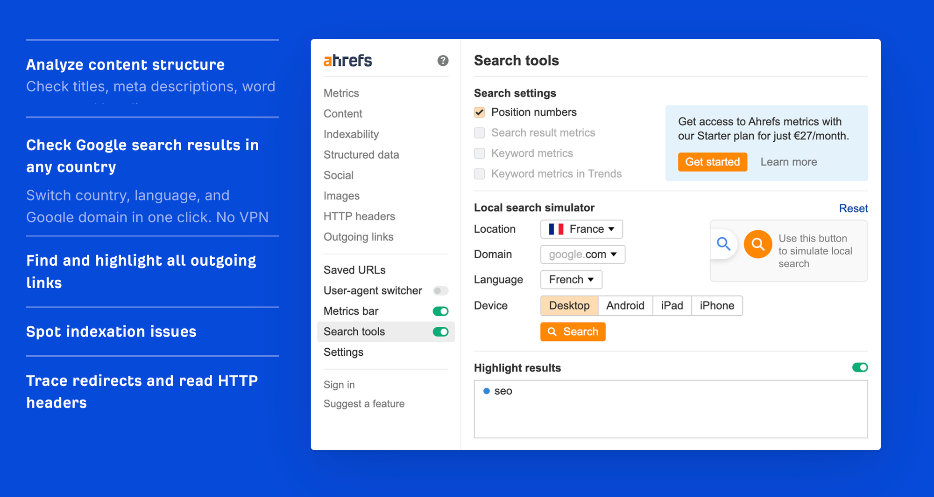Check Keyword metrics in Trends checkbox
This screenshot has height=497, width=934.
(479, 174)
